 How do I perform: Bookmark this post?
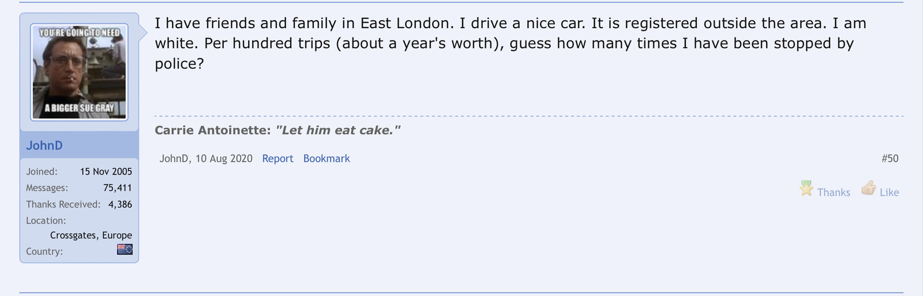327,158
